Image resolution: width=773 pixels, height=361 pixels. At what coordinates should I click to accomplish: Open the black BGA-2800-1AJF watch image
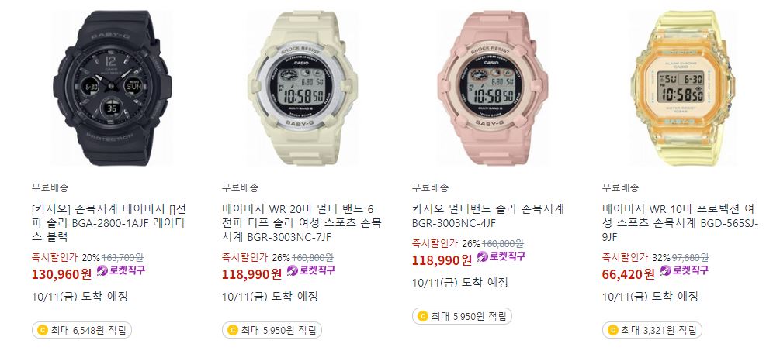click(x=113, y=88)
